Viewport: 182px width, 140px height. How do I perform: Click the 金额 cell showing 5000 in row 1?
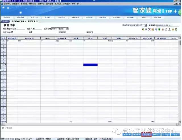click(105, 41)
